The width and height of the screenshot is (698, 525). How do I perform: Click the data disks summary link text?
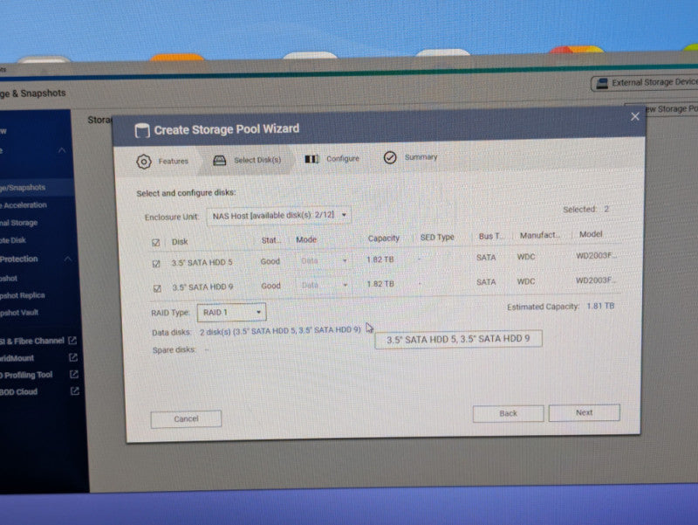280,331
